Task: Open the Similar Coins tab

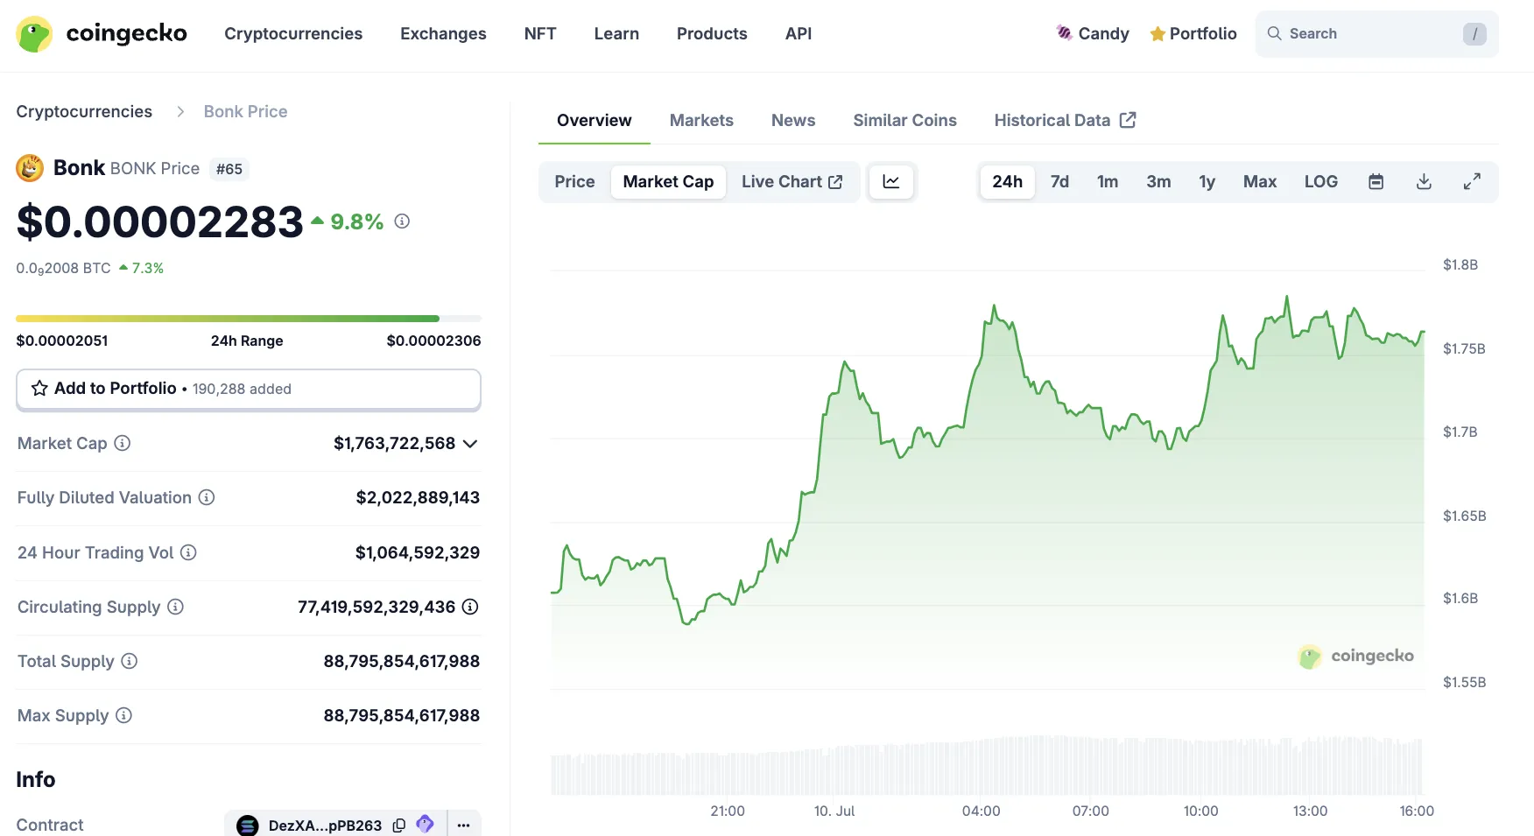Action: coord(904,121)
